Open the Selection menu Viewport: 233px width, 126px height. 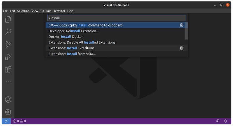(23, 11)
